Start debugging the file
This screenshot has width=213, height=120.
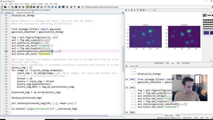tap(42, 7)
